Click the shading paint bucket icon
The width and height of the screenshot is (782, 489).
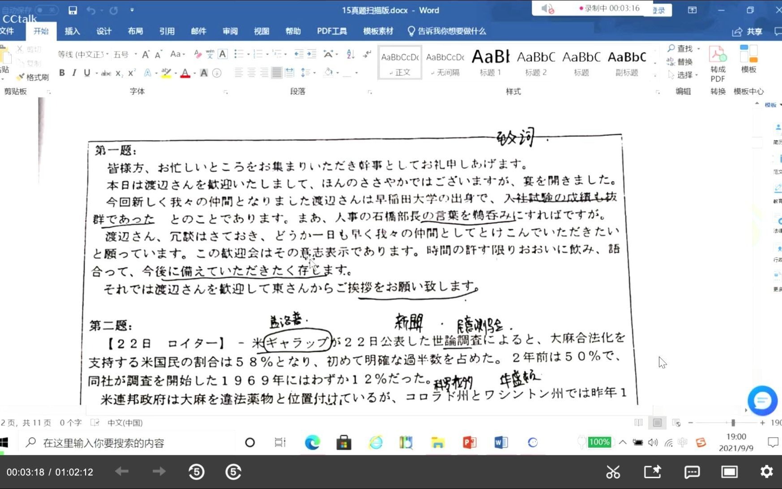(x=329, y=73)
